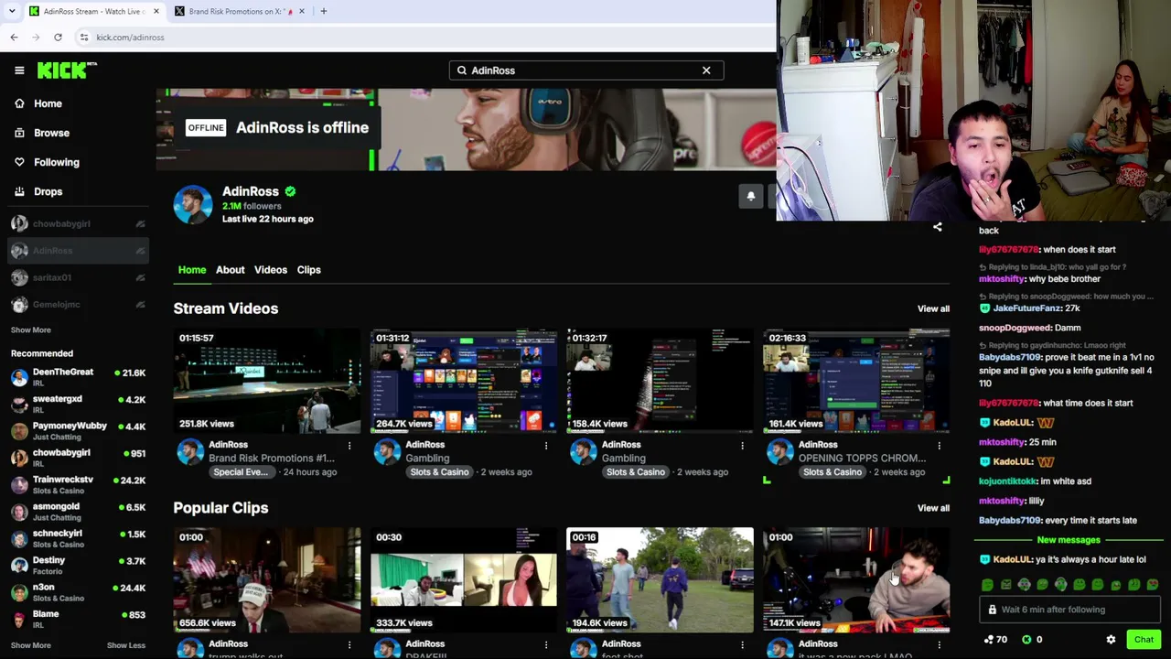The image size is (1171, 659).
Task: Open recommended channel schneckyirl
Action: 78,537
